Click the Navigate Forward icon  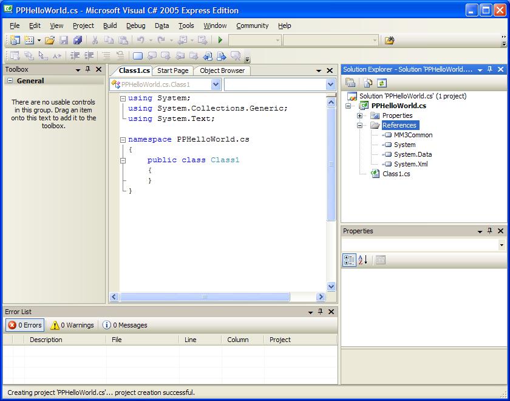203,40
